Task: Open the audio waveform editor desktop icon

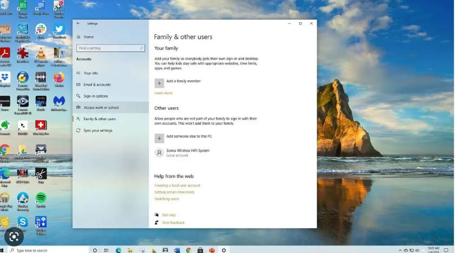Action: [x=41, y=81]
